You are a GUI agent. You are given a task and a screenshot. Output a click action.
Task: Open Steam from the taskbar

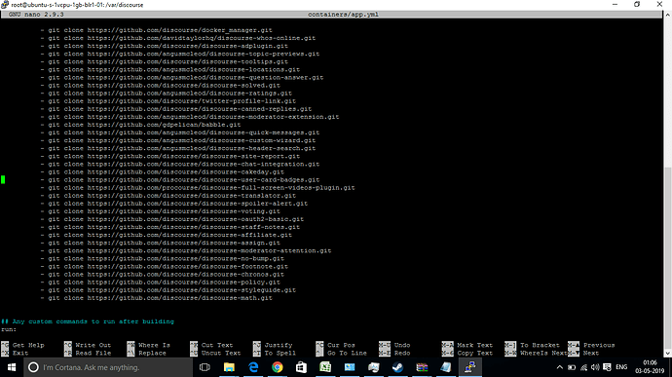click(397, 367)
